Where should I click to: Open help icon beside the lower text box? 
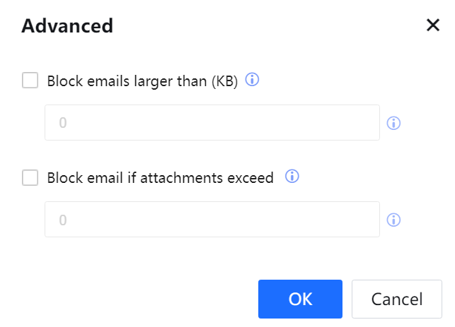pos(394,220)
